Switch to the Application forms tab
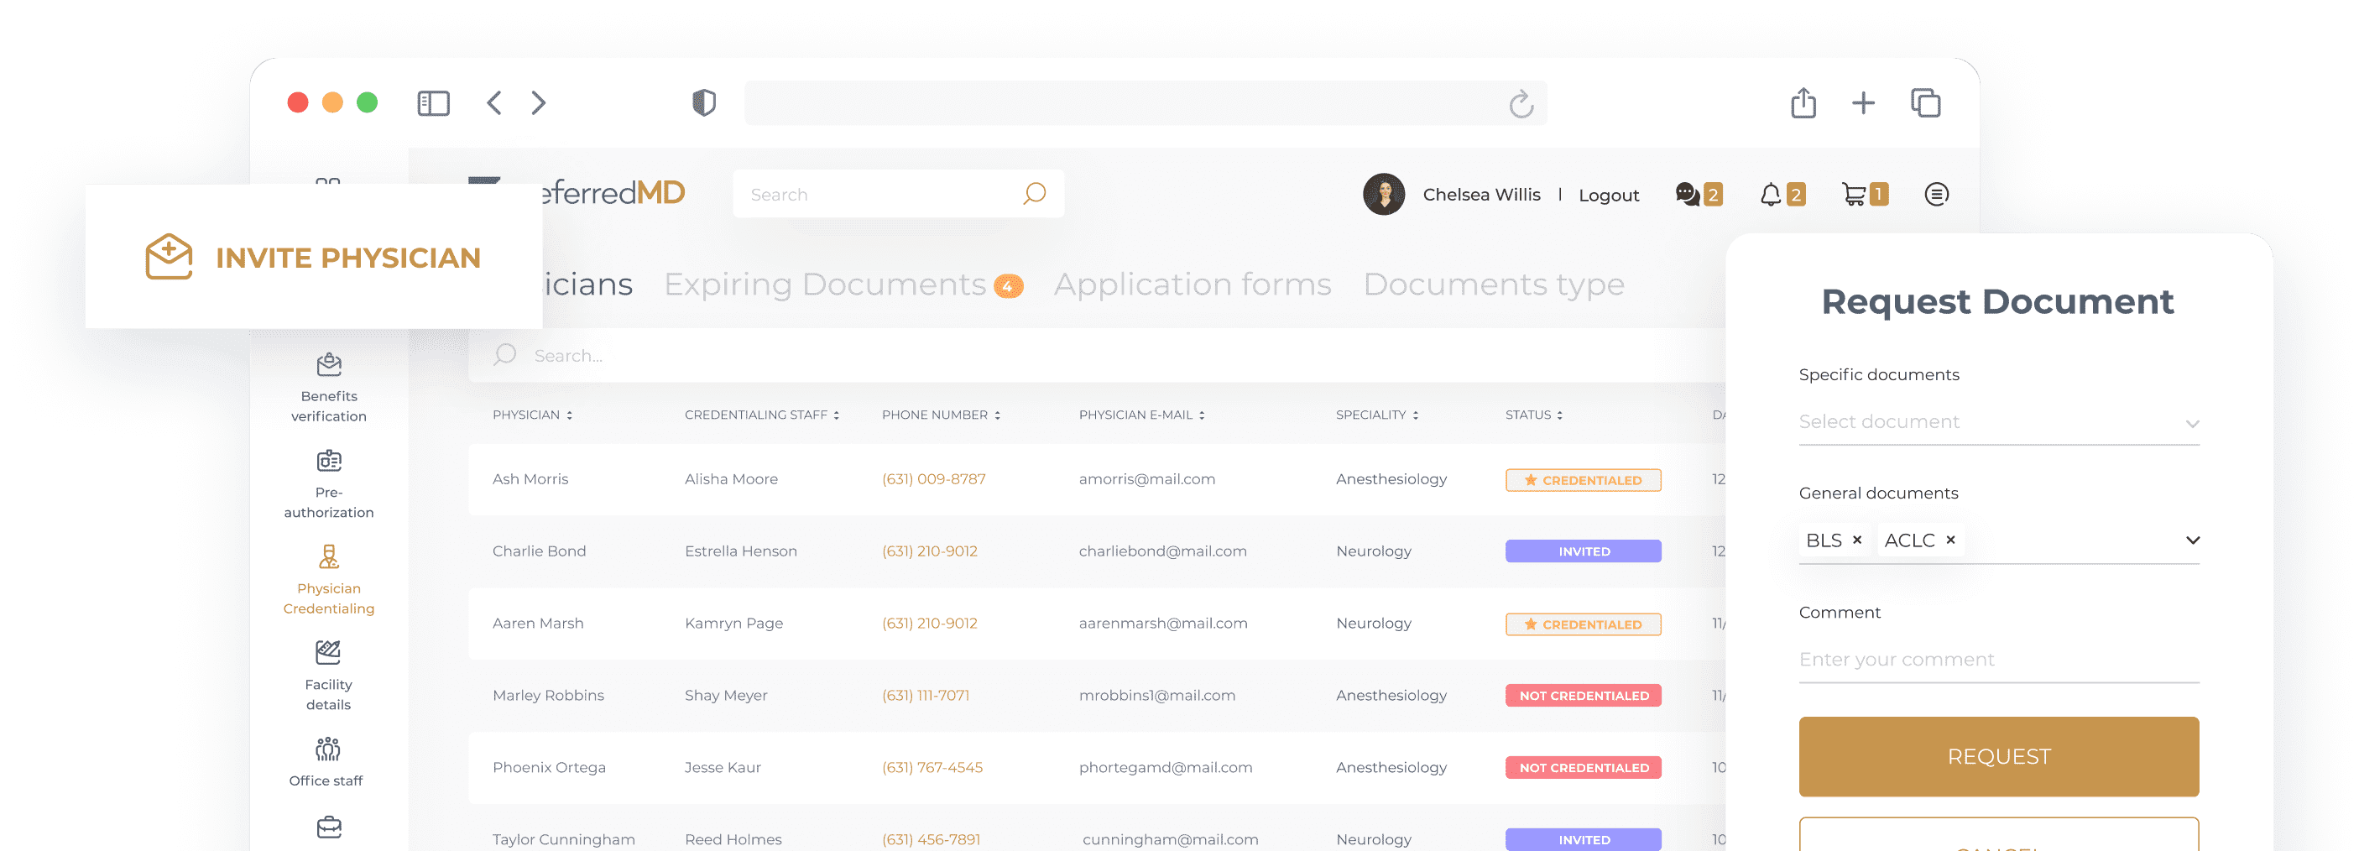The image size is (2359, 851). [1193, 285]
